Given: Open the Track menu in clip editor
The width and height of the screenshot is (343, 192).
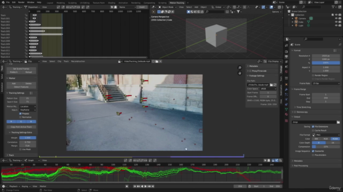Looking at the screenshot, I should pyautogui.click(x=66, y=61).
